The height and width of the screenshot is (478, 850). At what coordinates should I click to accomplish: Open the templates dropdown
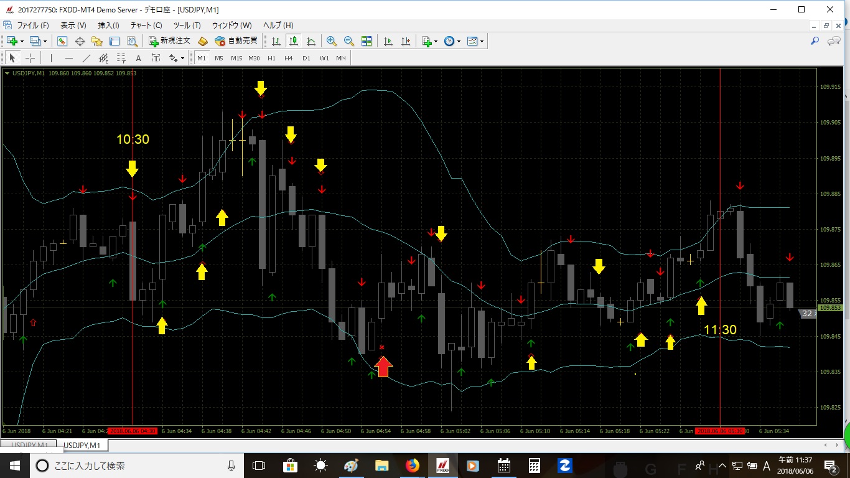[475, 41]
